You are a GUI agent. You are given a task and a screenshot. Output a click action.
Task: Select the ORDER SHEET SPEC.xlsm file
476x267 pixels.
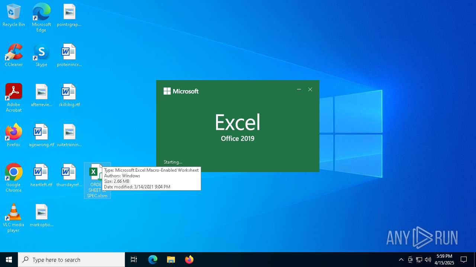pos(97,181)
